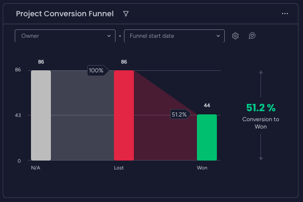Click the large green 51.2 % figure

(260, 108)
